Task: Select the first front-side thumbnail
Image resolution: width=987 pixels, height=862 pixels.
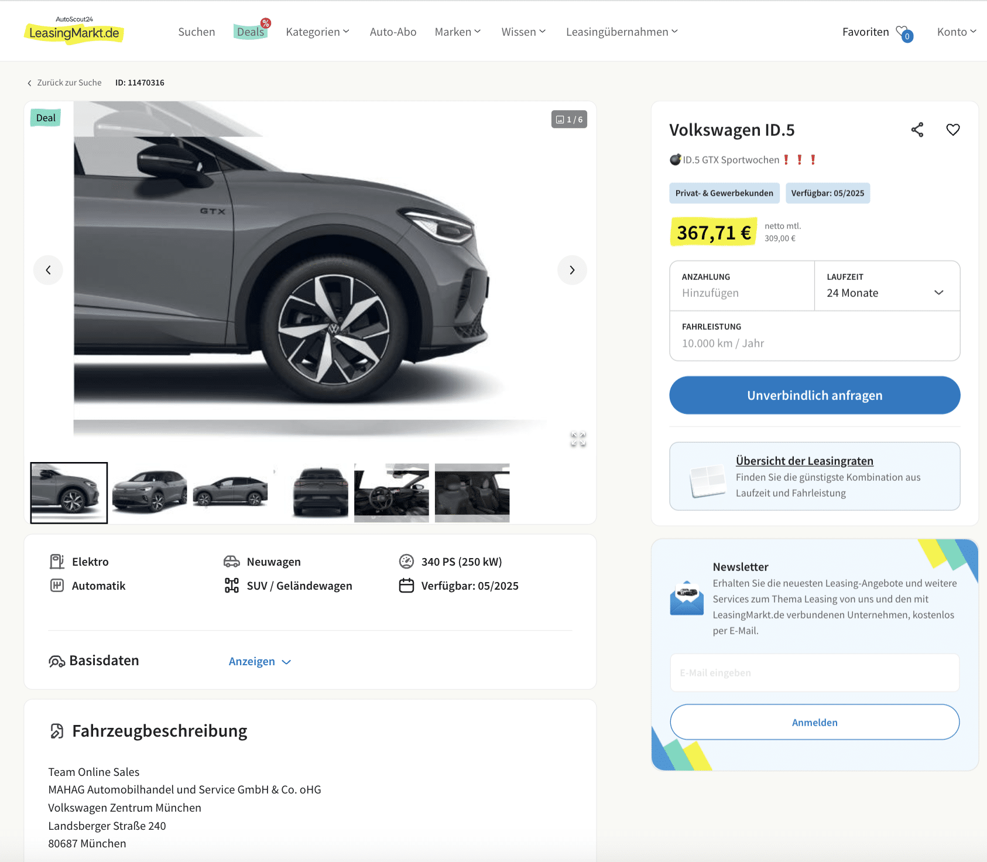Action: point(69,493)
